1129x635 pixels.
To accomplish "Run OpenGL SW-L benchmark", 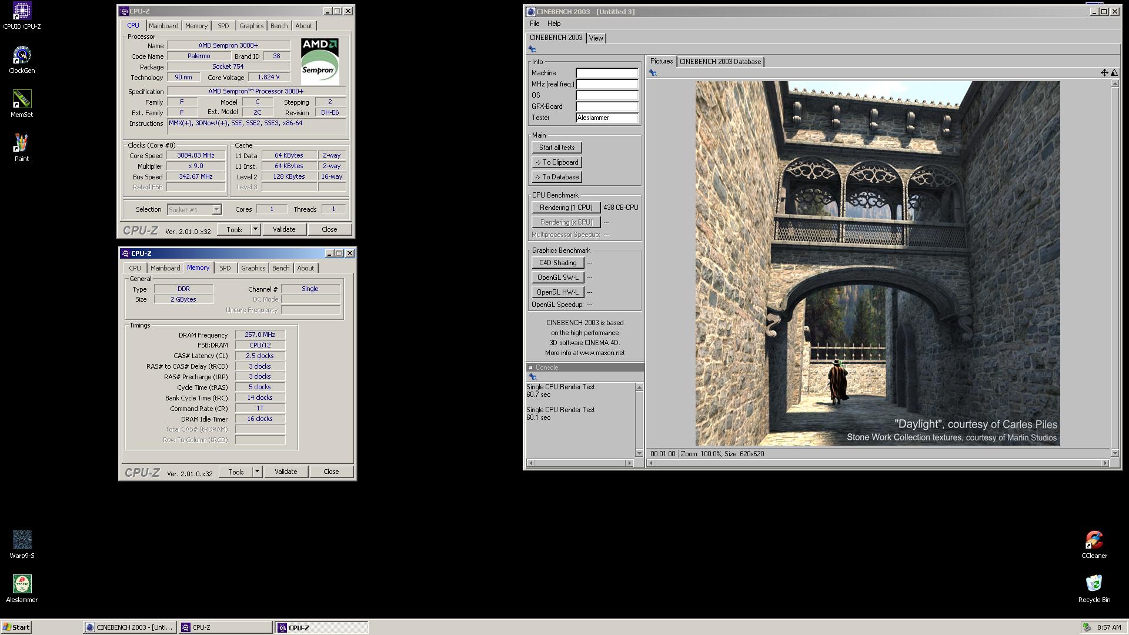I will coord(557,278).
